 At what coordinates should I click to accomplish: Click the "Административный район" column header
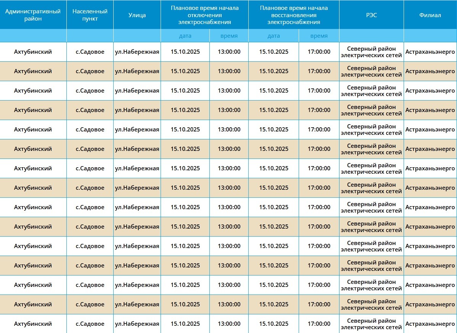pos(33,15)
